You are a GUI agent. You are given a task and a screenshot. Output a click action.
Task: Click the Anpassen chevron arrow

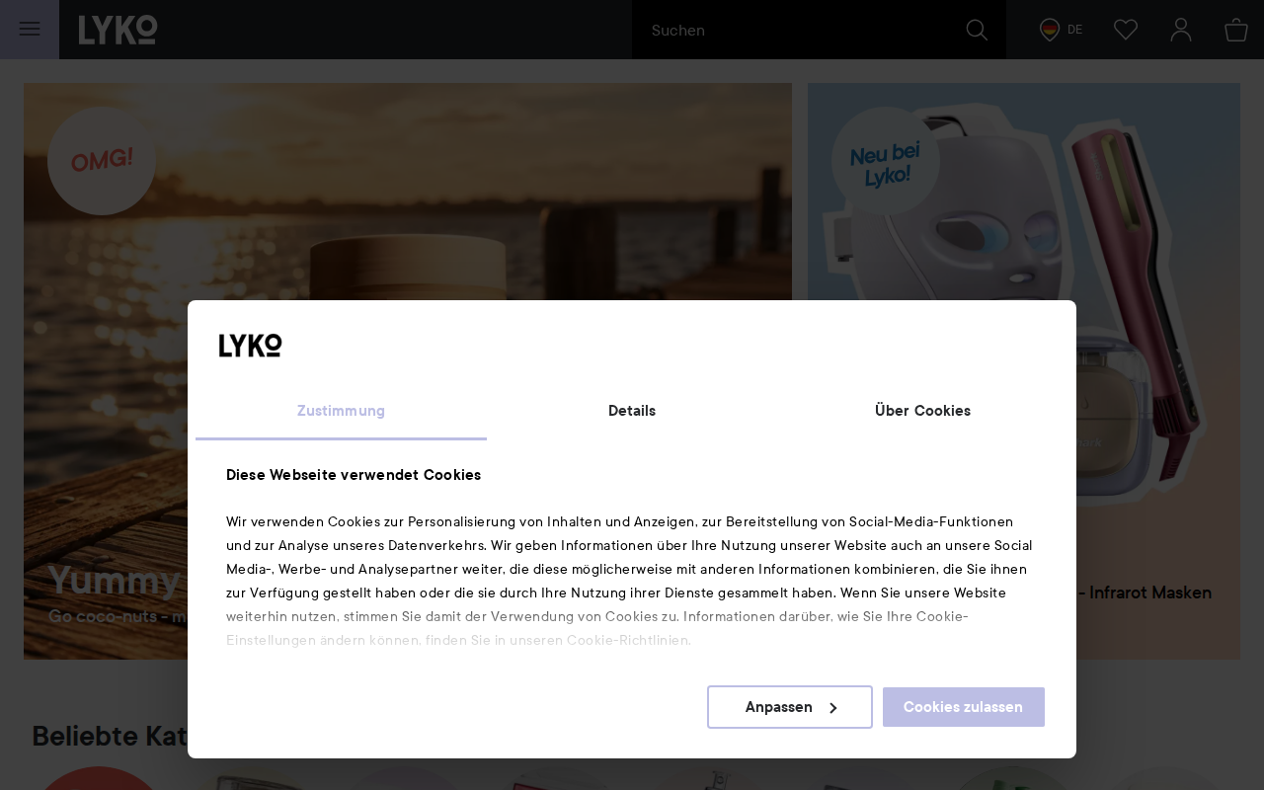pos(832,708)
